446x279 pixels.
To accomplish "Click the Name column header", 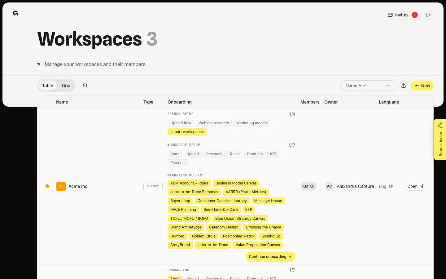I will pos(62,102).
